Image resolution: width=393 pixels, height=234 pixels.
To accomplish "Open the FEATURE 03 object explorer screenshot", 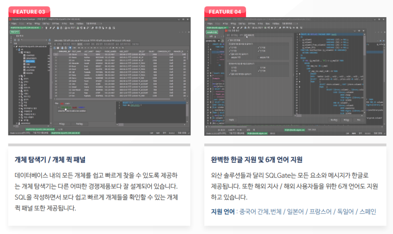I will (99, 76).
